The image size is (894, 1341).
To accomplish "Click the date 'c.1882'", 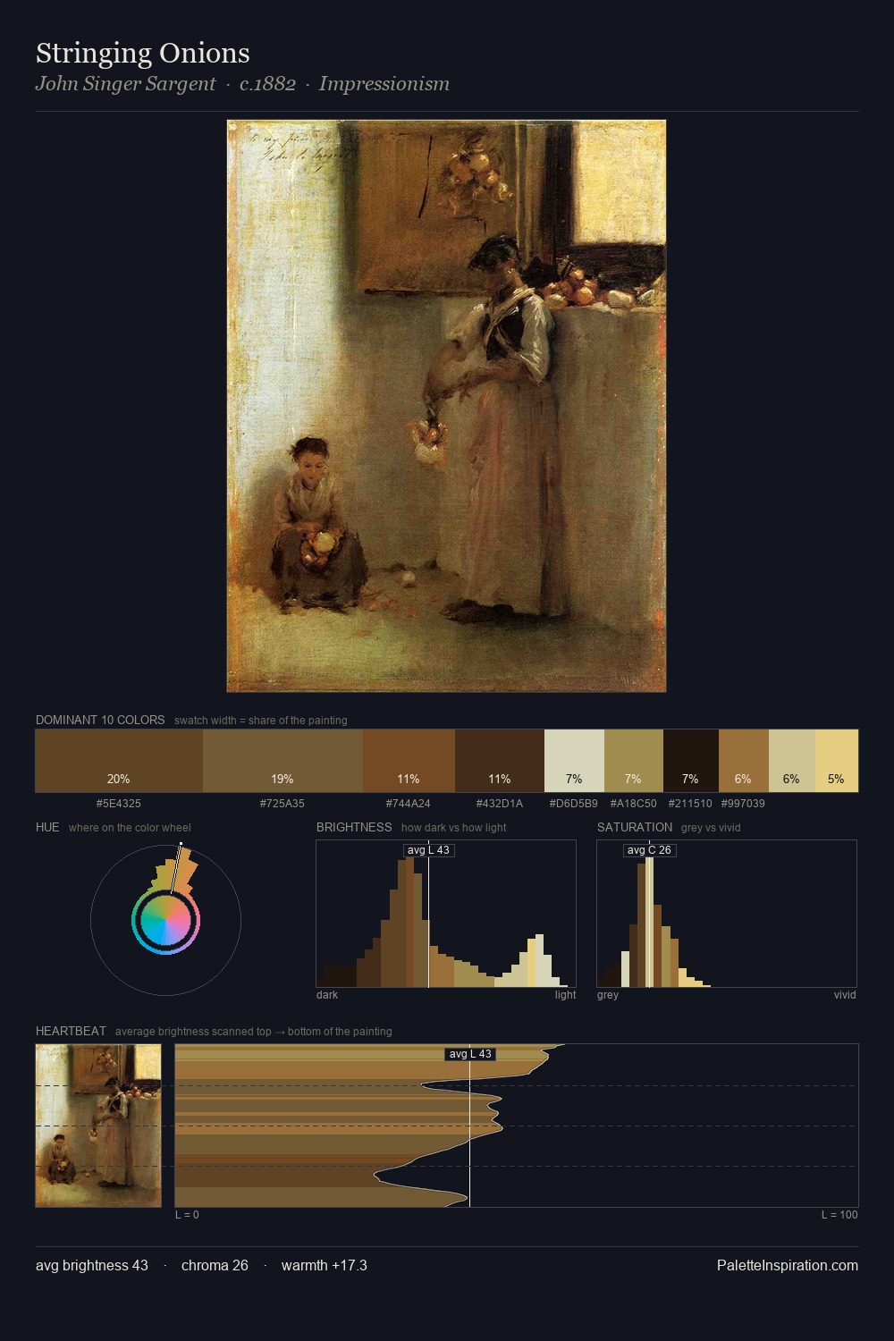I will point(267,84).
